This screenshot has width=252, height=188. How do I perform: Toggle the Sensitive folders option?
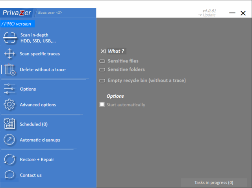coord(102,69)
